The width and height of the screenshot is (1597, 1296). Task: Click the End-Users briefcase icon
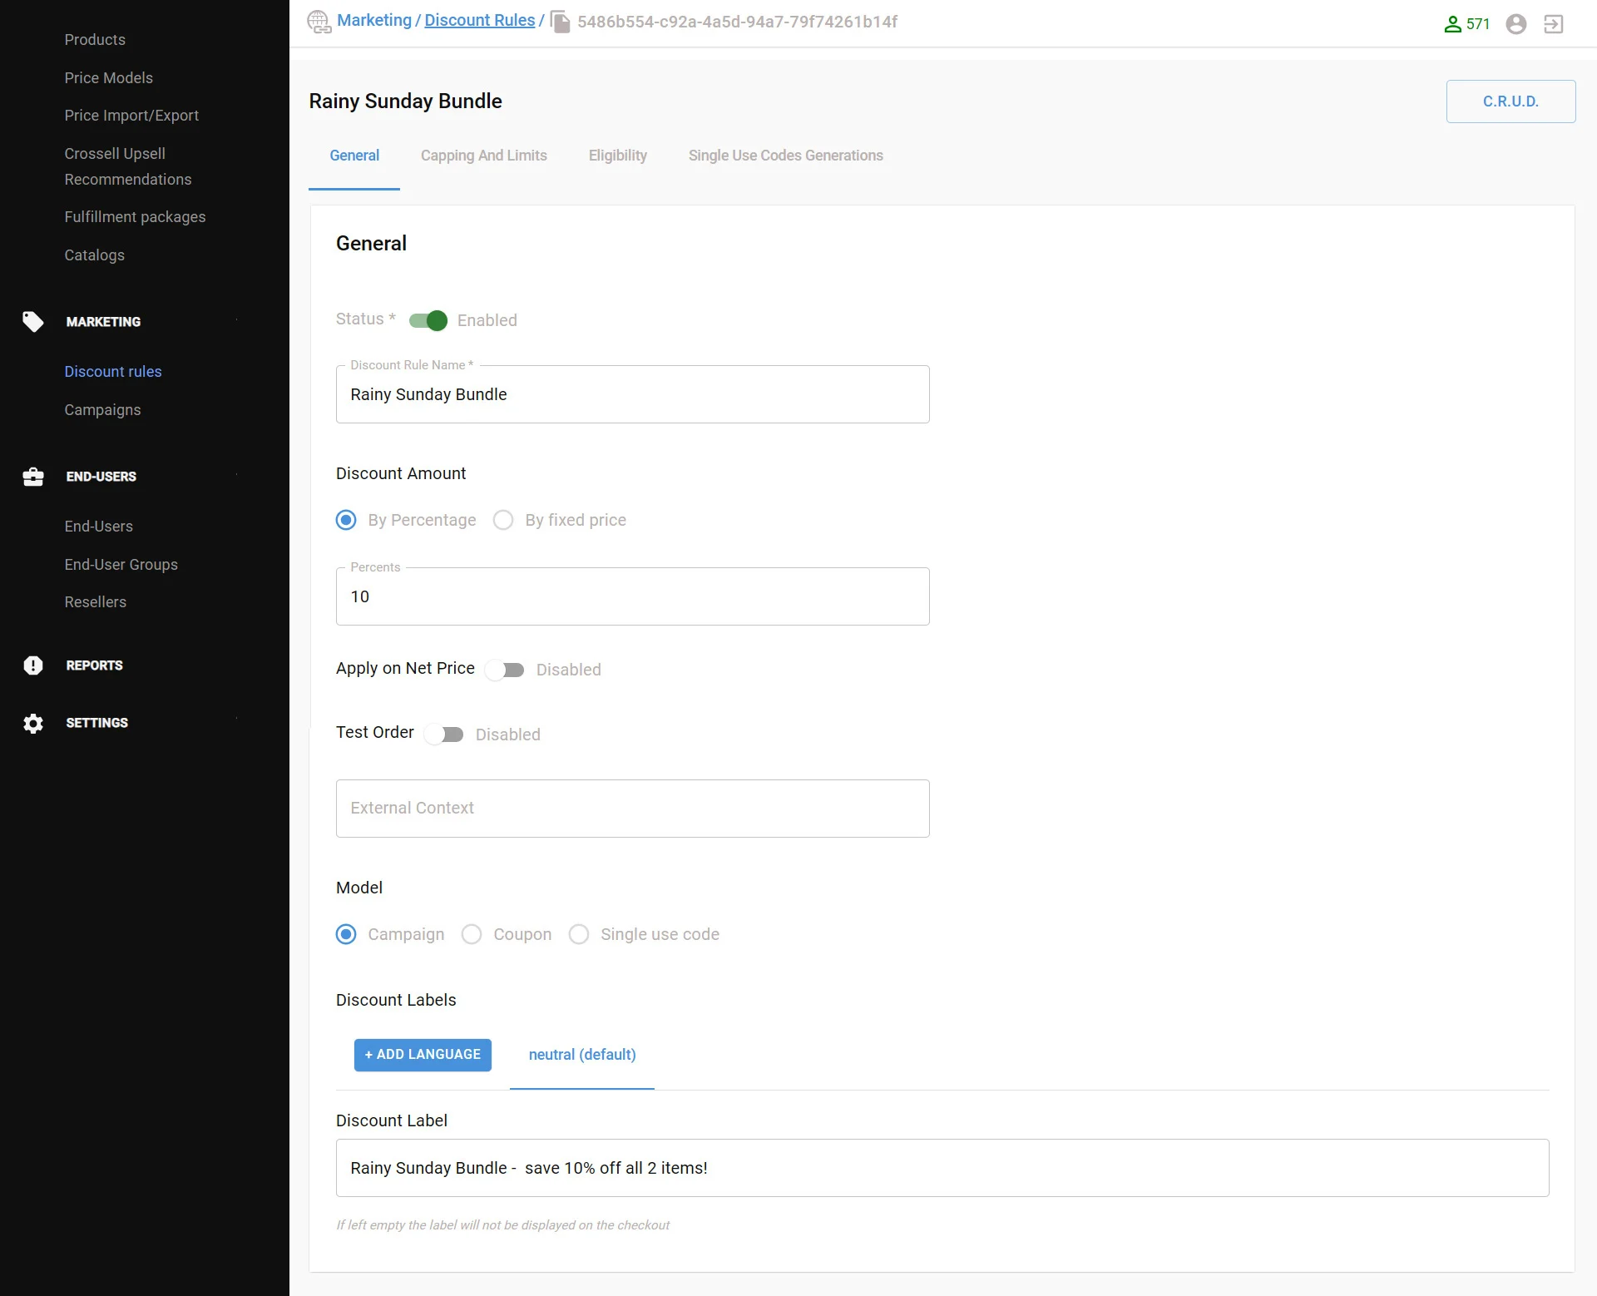(x=33, y=477)
